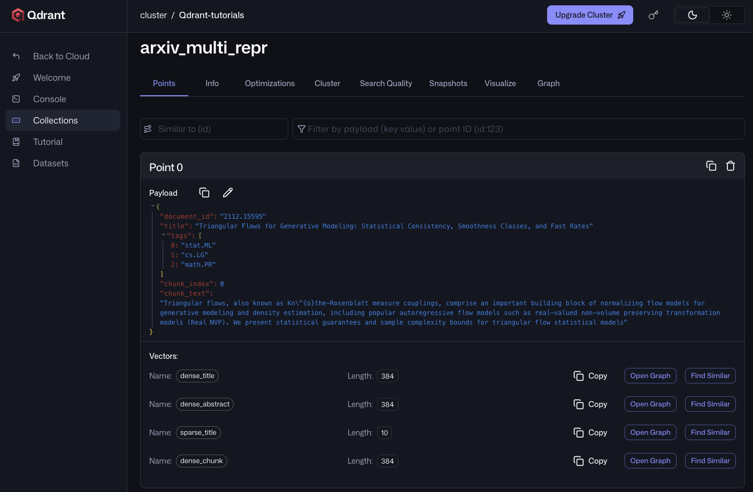Click the Collections sidebar icon
The height and width of the screenshot is (492, 753).
(16, 120)
